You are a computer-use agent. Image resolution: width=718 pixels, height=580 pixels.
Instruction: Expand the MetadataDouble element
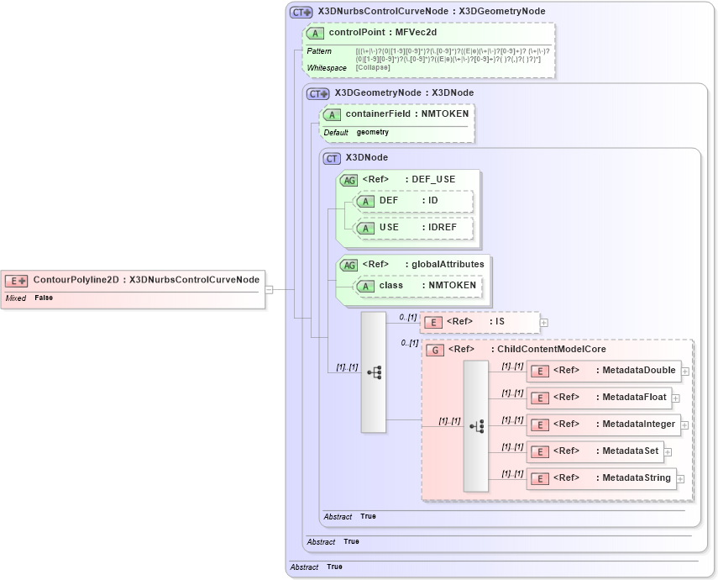pyautogui.click(x=685, y=372)
